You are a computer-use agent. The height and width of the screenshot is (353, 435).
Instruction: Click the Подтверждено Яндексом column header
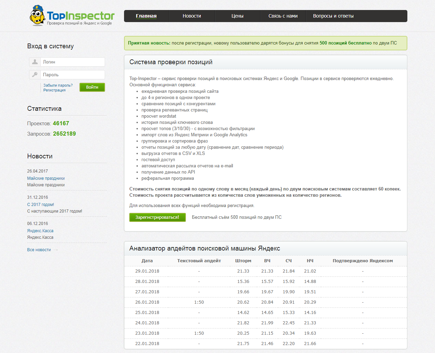click(363, 261)
